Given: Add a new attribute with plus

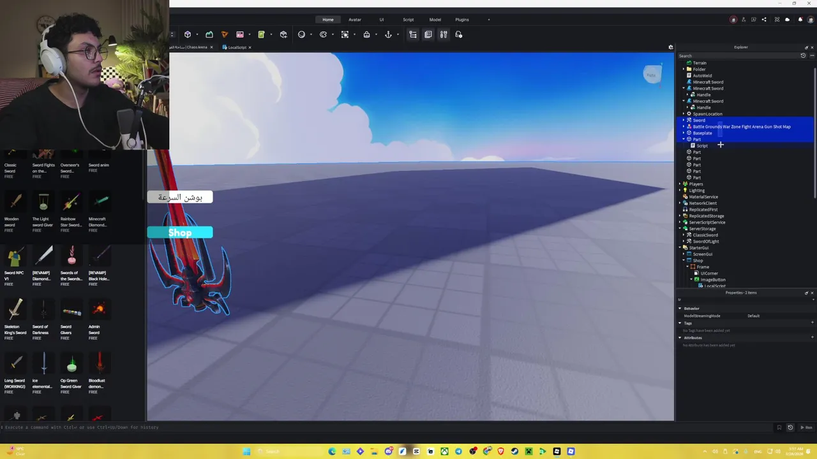Looking at the screenshot, I should [812, 338].
